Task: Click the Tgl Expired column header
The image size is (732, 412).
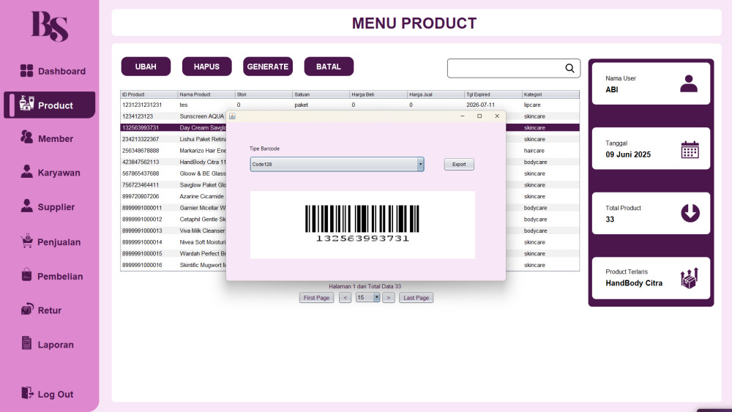Action: [493, 94]
